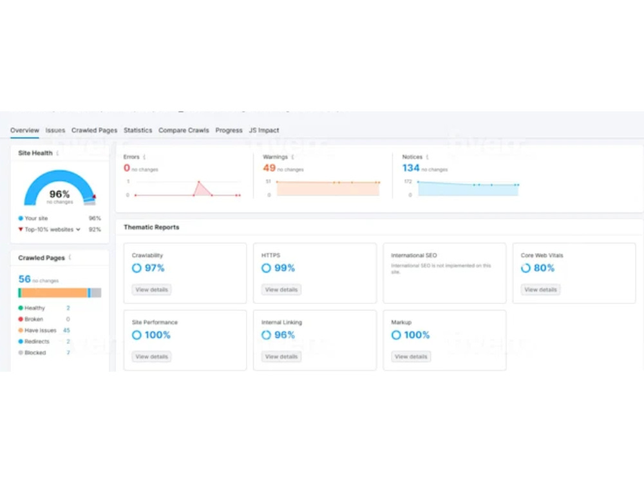Click the green Healthy legend dot
This screenshot has width=644, height=483.
(21, 308)
